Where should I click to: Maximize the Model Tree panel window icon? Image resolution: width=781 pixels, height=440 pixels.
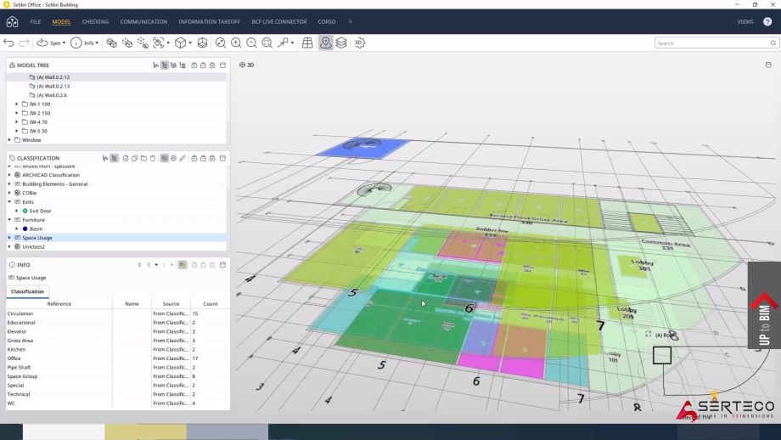(x=222, y=65)
